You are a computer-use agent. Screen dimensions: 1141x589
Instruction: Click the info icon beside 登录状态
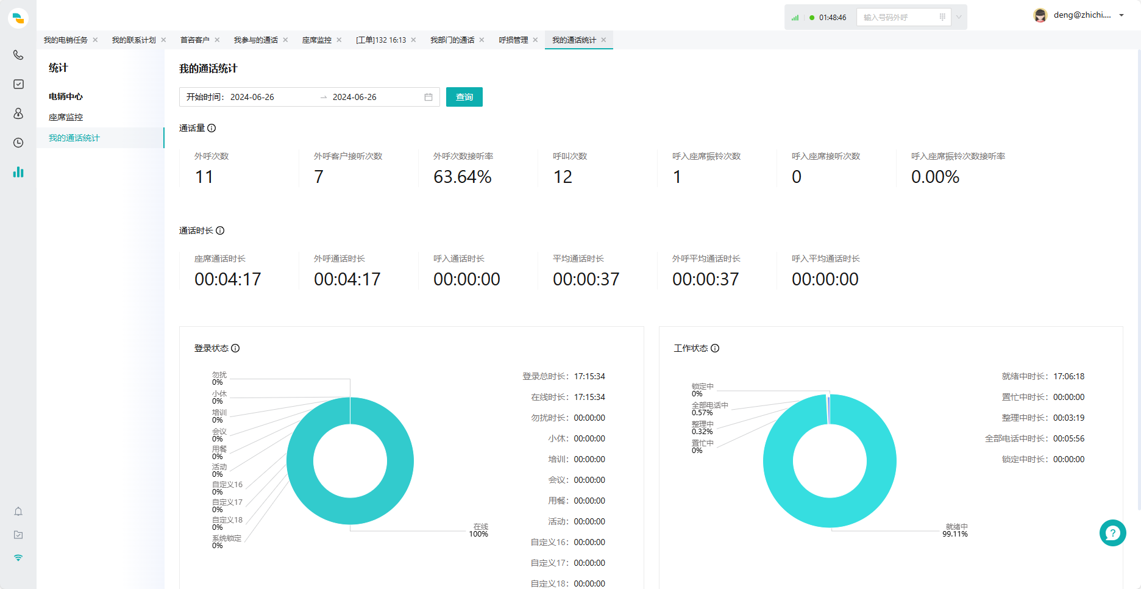coord(235,348)
